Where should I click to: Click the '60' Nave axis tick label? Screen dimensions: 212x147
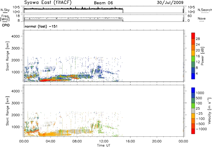point(190,16)
